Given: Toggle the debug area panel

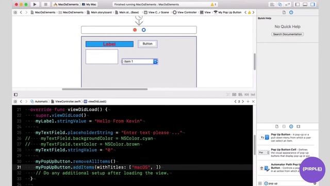Looking at the screenshot, I should [305, 5].
